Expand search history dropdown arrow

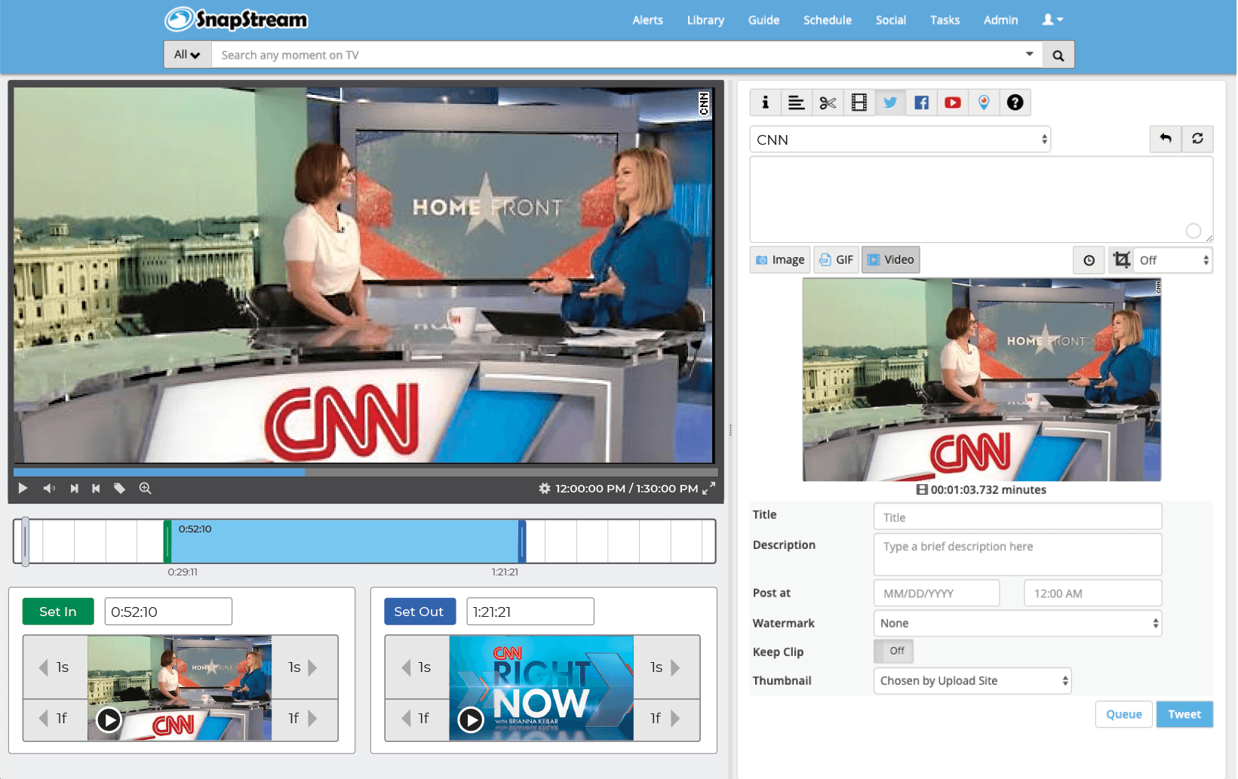(x=1029, y=54)
